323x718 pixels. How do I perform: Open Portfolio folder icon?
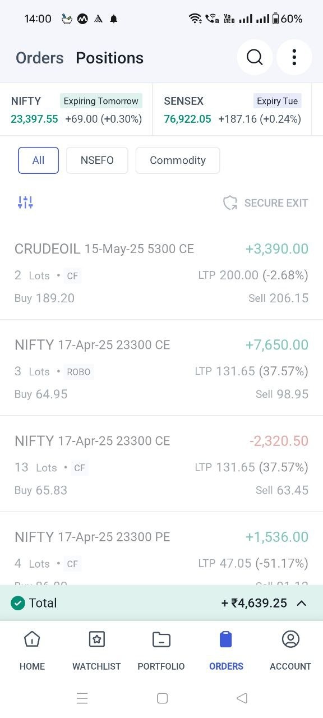point(161,639)
